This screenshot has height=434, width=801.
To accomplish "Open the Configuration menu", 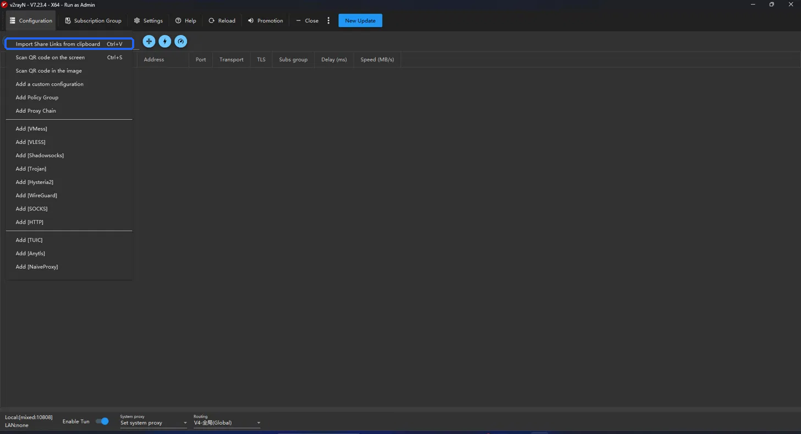I will (x=31, y=20).
